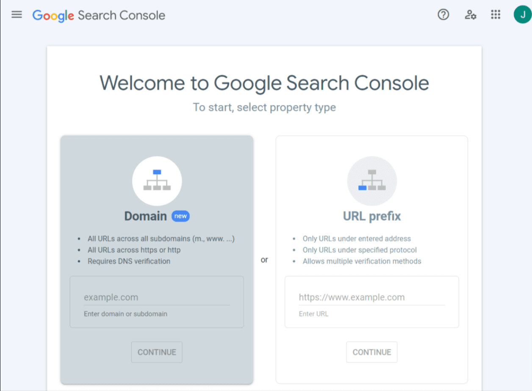This screenshot has height=391, width=532.
Task: Click the Google Search Console logo
Action: 98,15
